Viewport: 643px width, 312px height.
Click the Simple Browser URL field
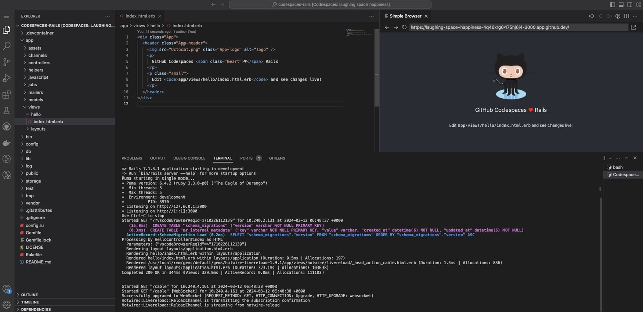click(x=519, y=27)
